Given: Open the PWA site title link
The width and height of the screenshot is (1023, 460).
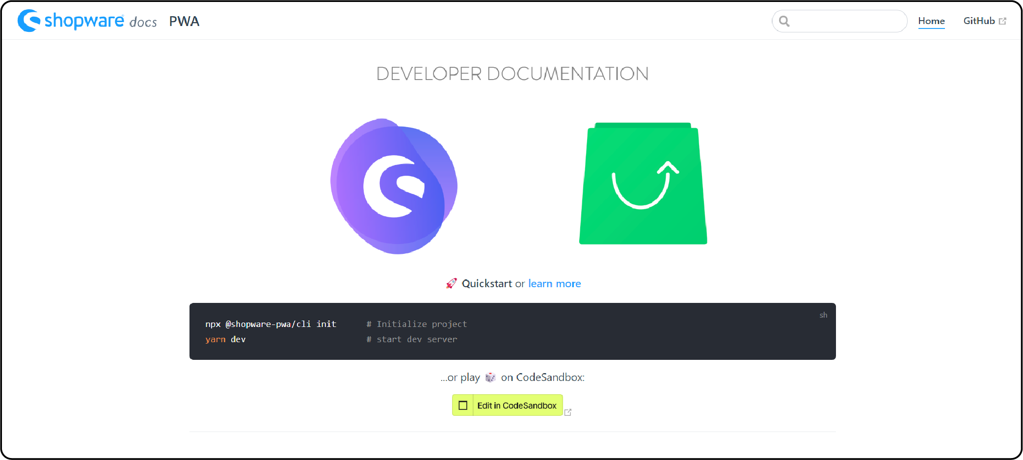Looking at the screenshot, I should [x=184, y=22].
